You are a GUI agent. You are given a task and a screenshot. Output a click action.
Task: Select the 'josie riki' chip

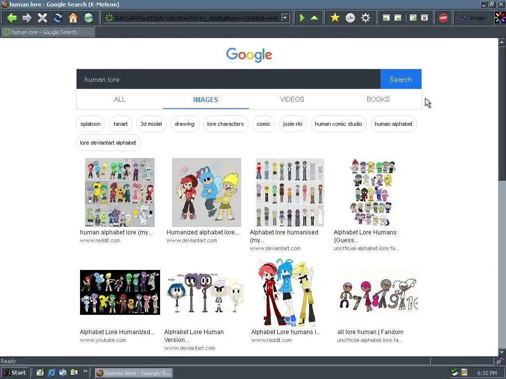[x=293, y=124]
